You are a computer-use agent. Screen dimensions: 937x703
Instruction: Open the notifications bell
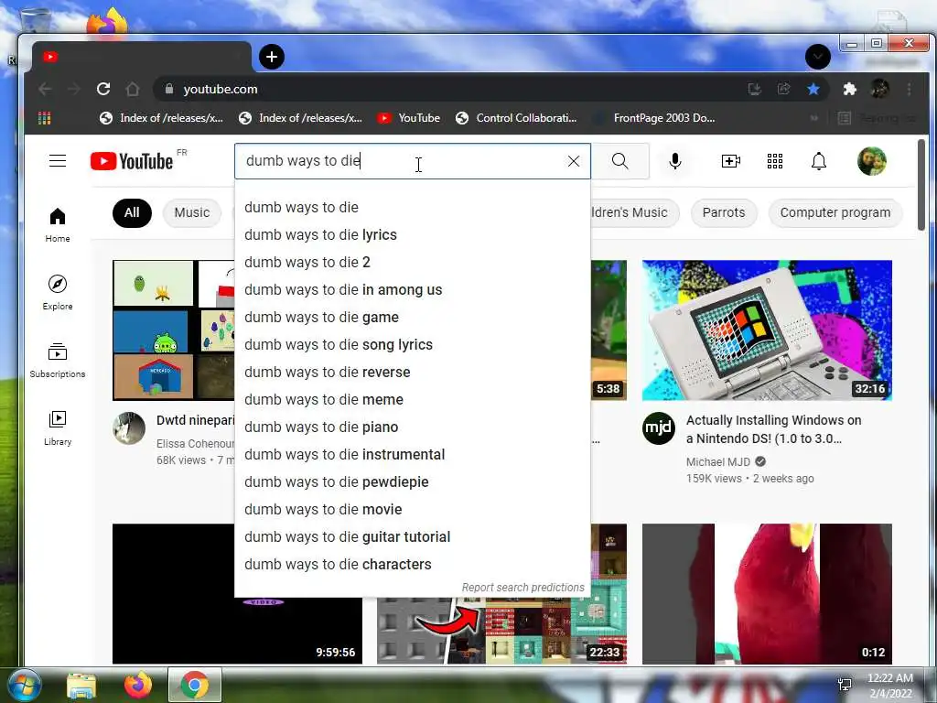819,161
